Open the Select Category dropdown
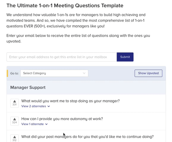172x142 pixels. tap(54, 73)
